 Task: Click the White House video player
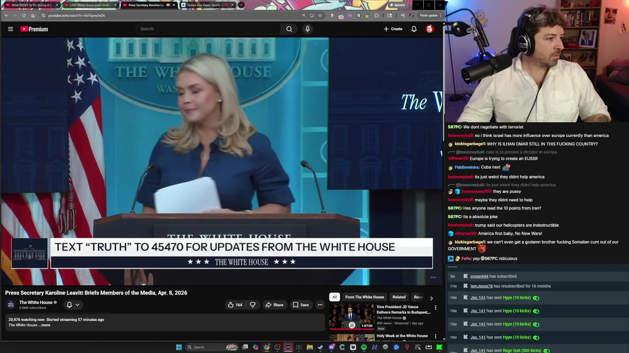[x=222, y=161]
